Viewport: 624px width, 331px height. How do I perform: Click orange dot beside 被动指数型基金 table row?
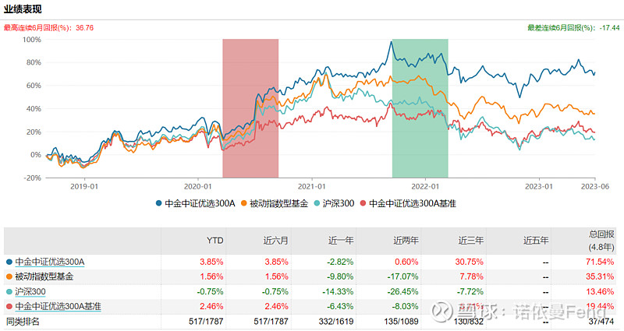coord(9,276)
